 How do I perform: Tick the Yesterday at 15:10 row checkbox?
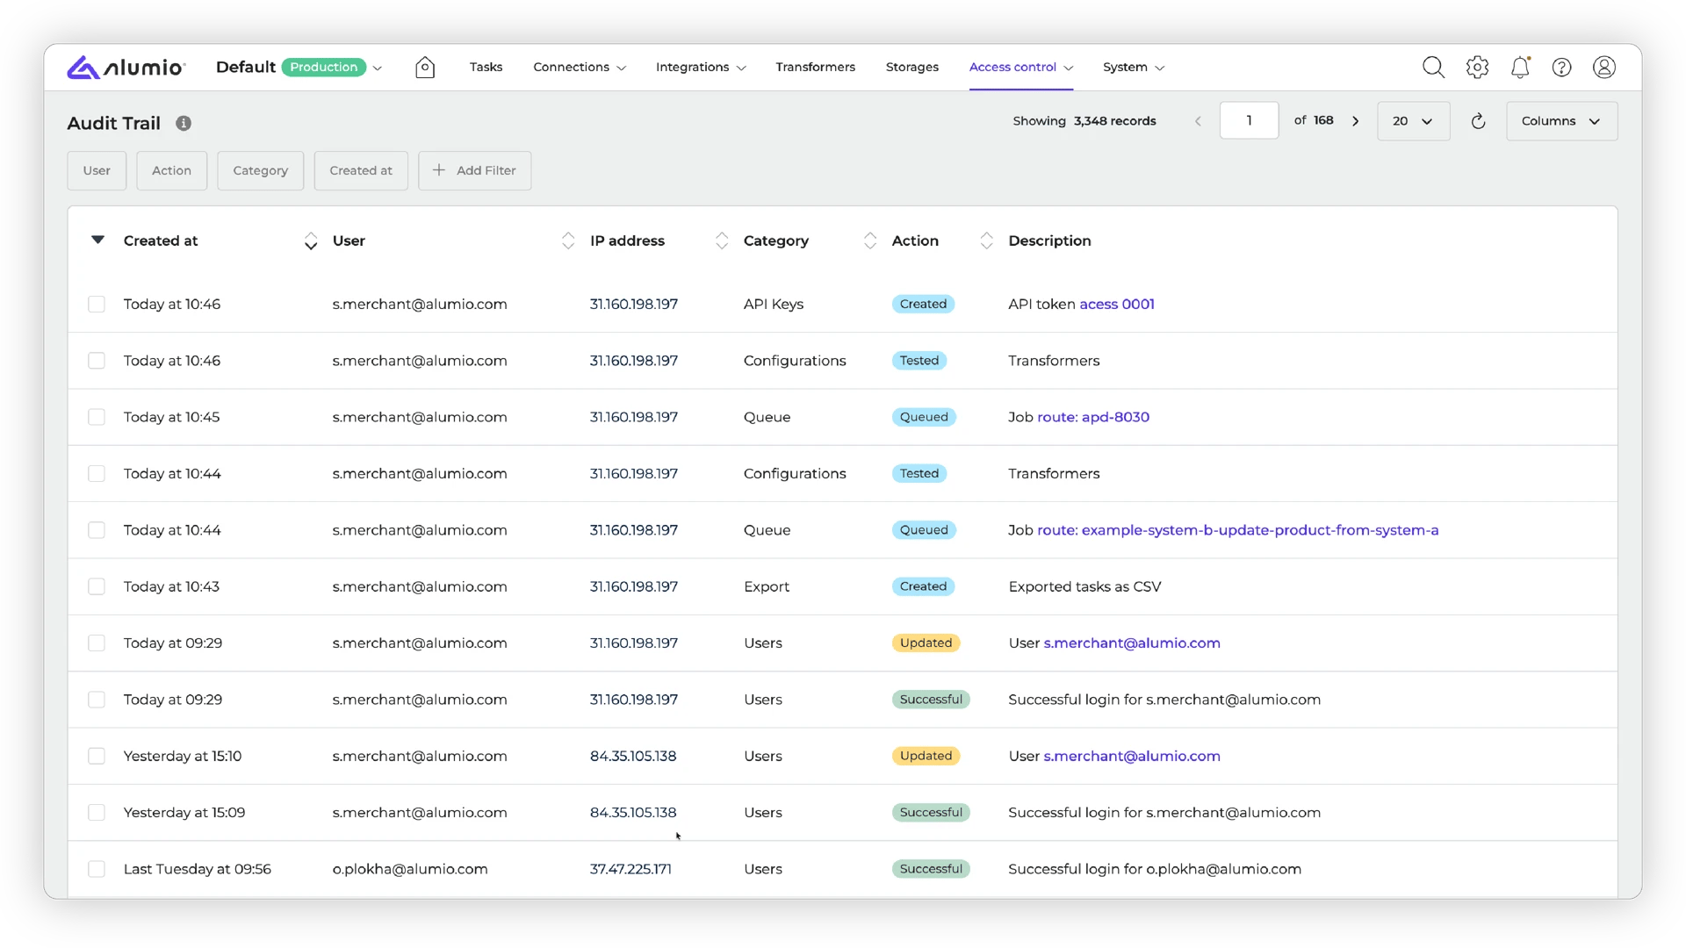coord(97,757)
